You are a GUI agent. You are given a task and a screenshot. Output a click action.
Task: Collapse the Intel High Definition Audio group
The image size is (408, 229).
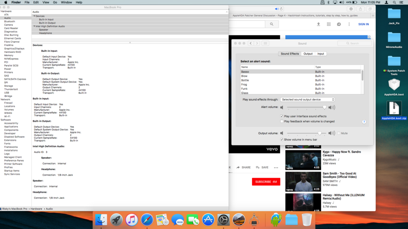point(34,26)
